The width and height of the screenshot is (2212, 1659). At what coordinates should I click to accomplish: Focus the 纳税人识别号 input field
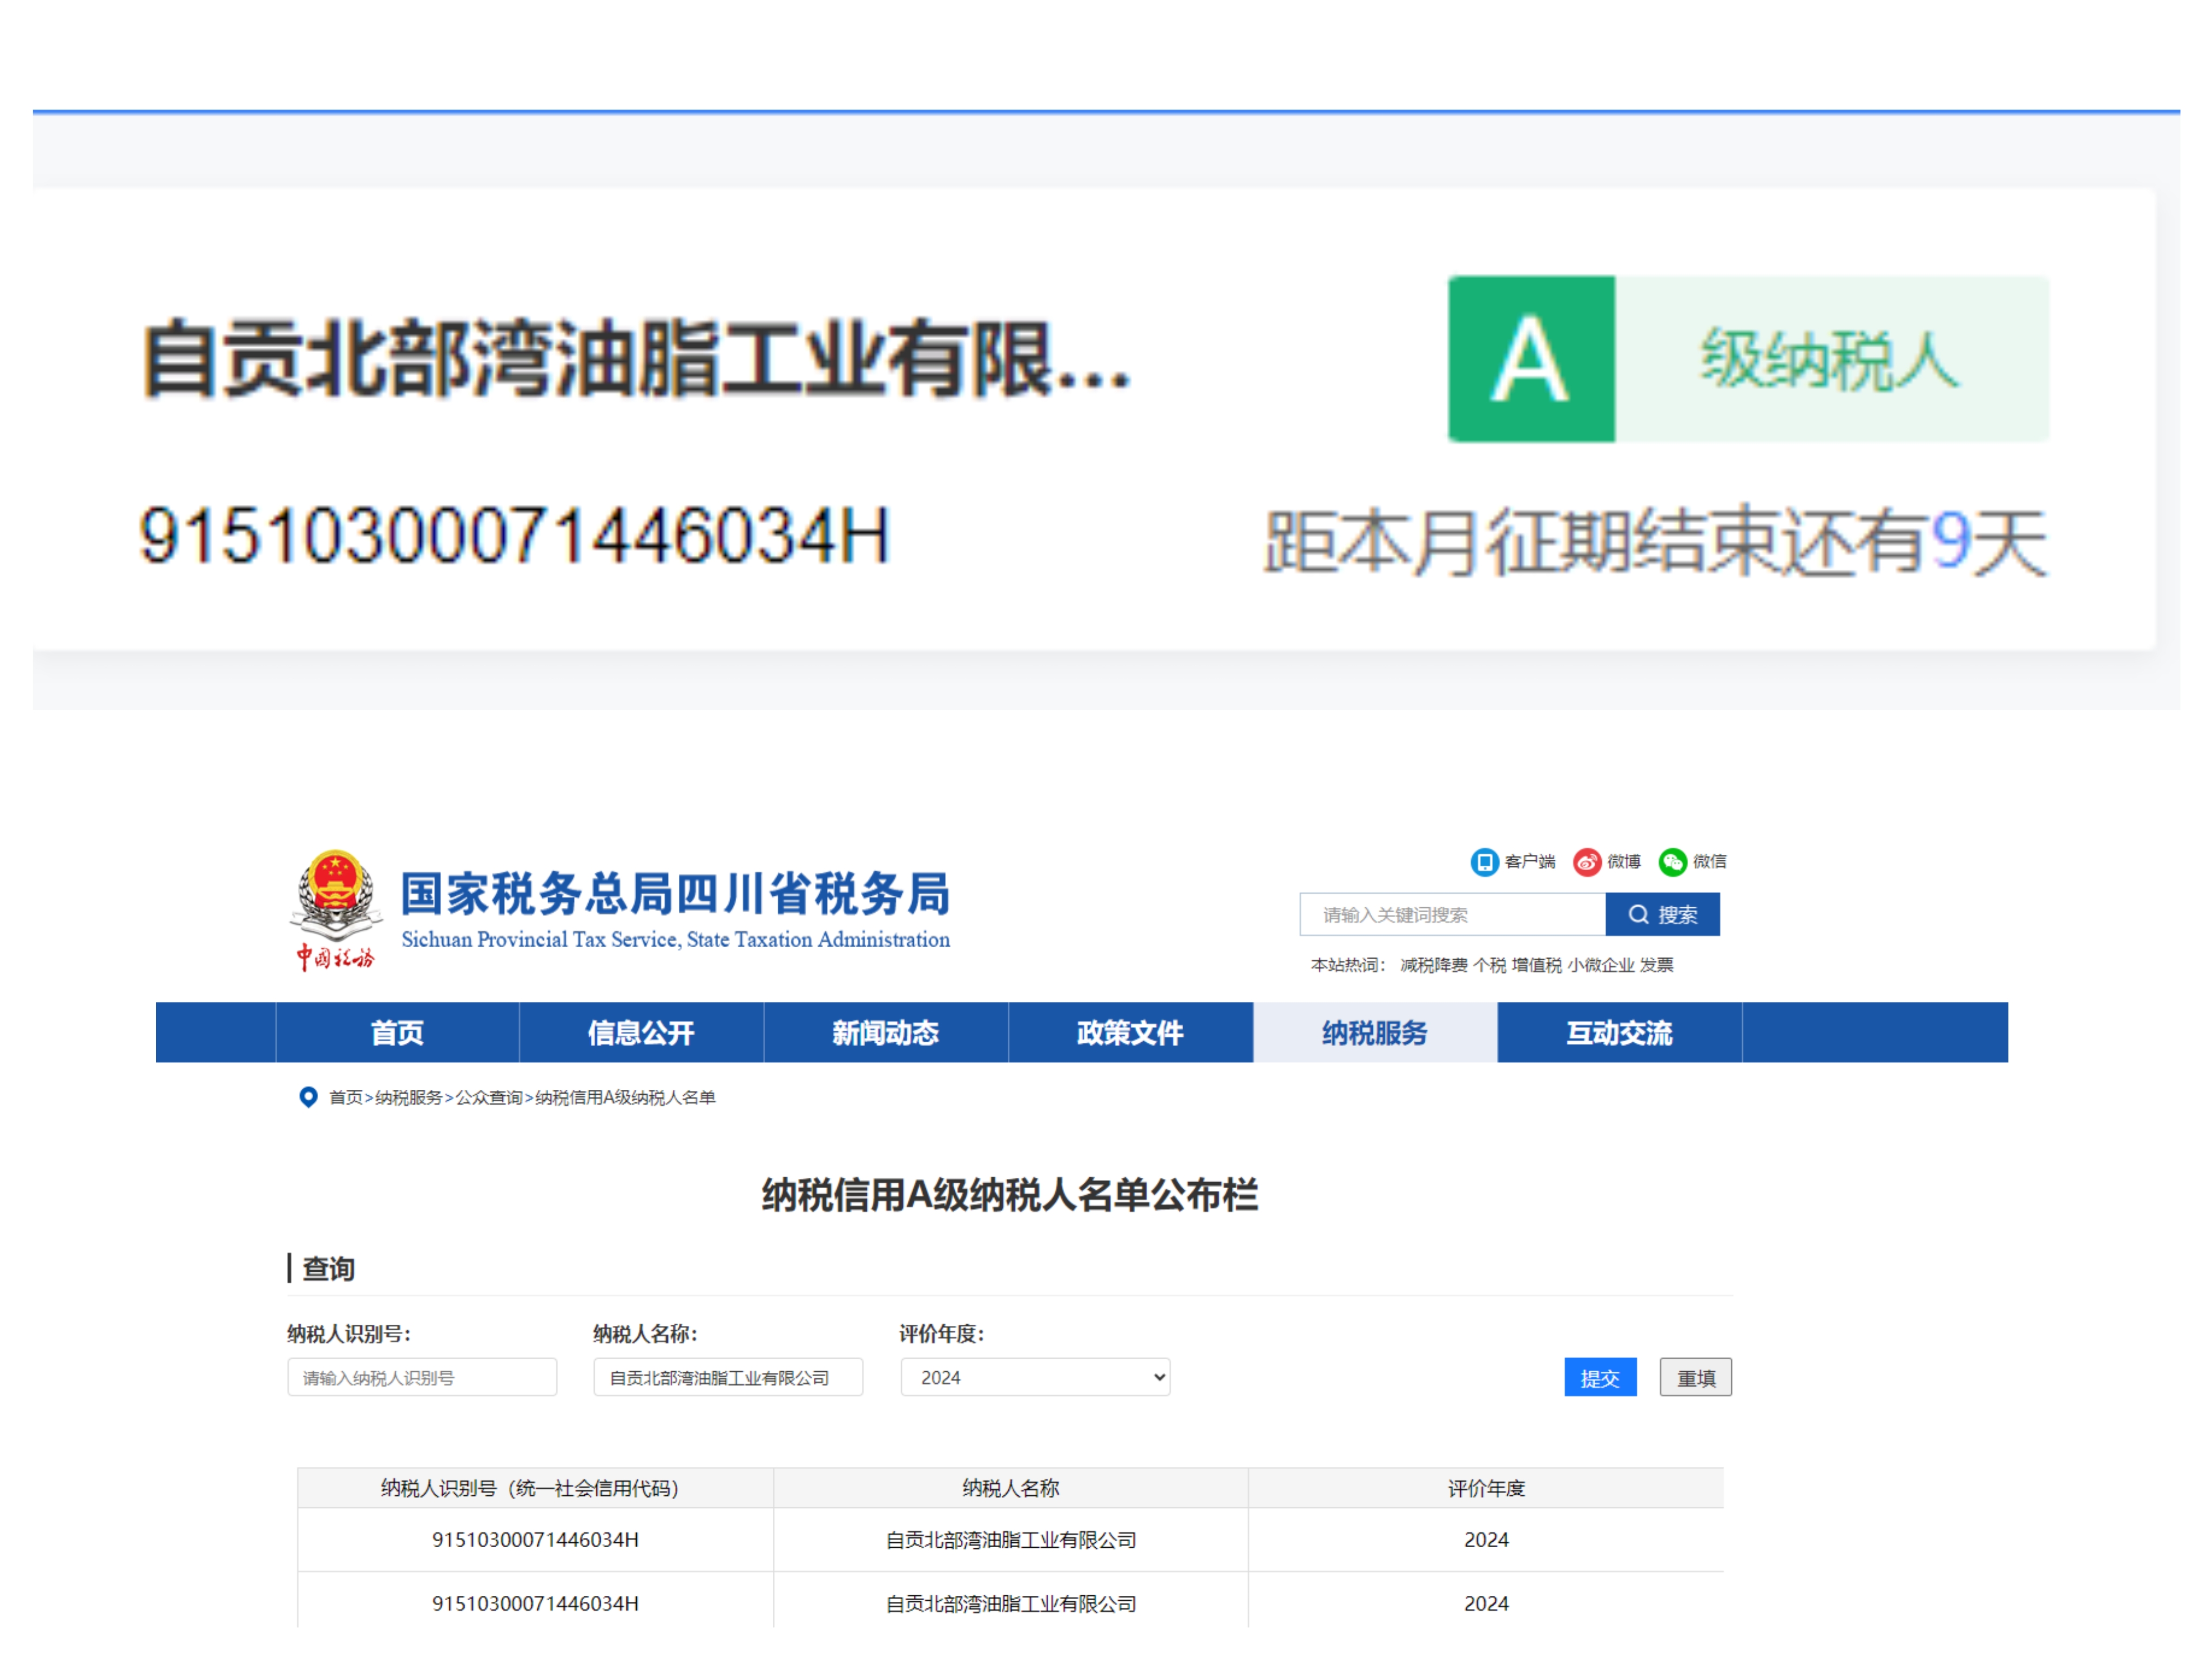pyautogui.click(x=422, y=1377)
